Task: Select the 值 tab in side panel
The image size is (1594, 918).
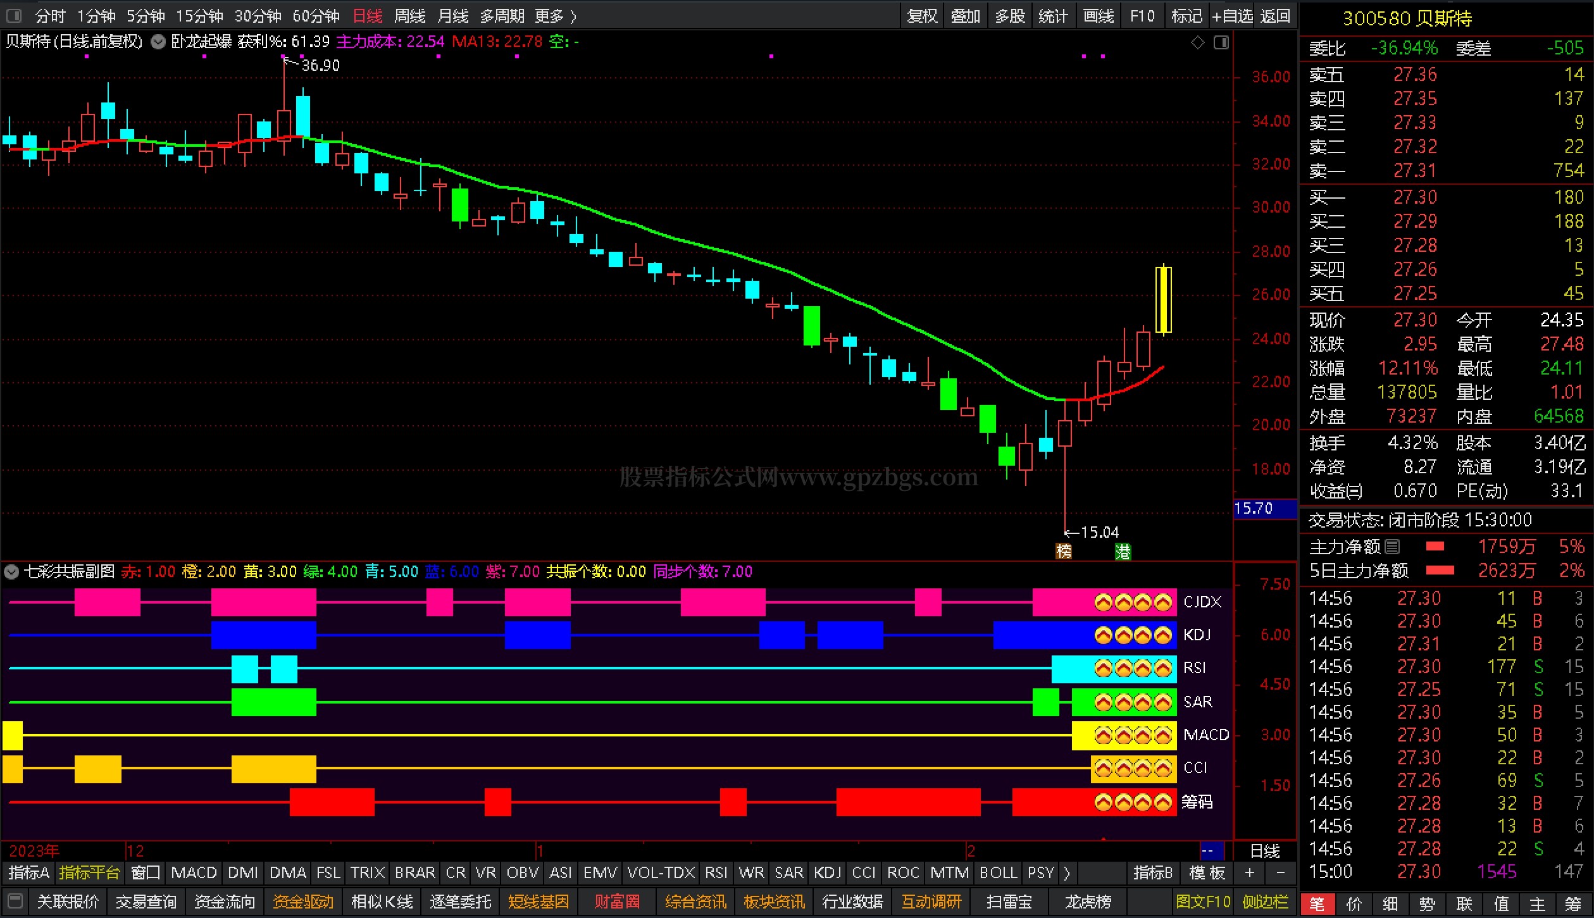Action: pyautogui.click(x=1501, y=905)
